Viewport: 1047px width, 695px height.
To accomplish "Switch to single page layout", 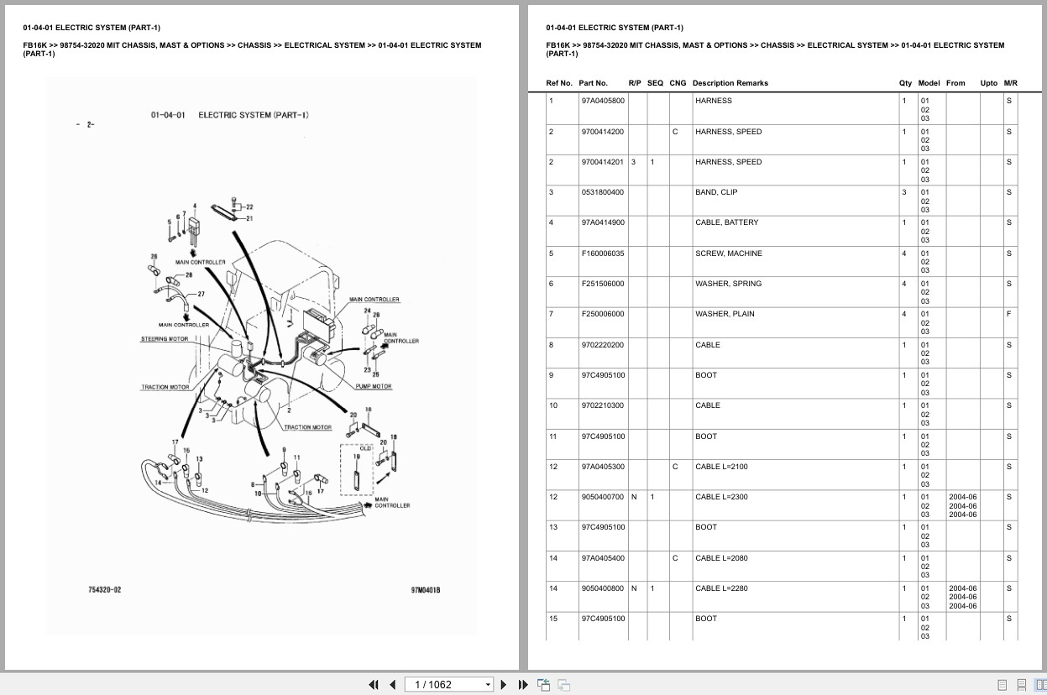I will pyautogui.click(x=1003, y=685).
